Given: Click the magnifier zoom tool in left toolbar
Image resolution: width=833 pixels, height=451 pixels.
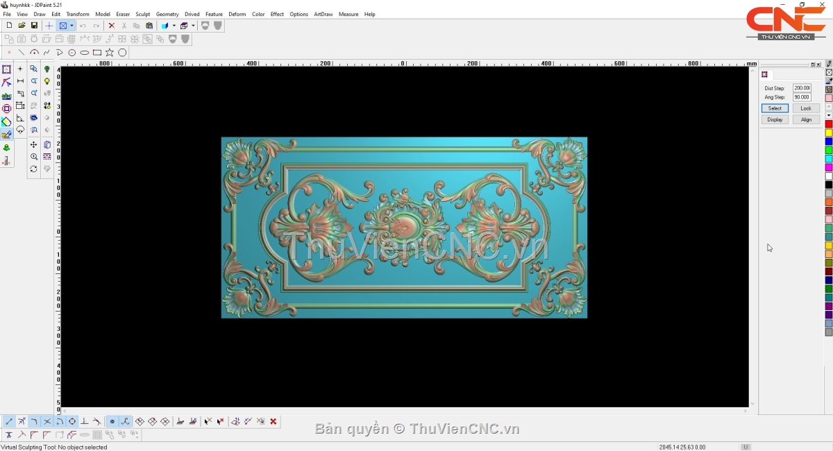Looking at the screenshot, I should [33, 157].
